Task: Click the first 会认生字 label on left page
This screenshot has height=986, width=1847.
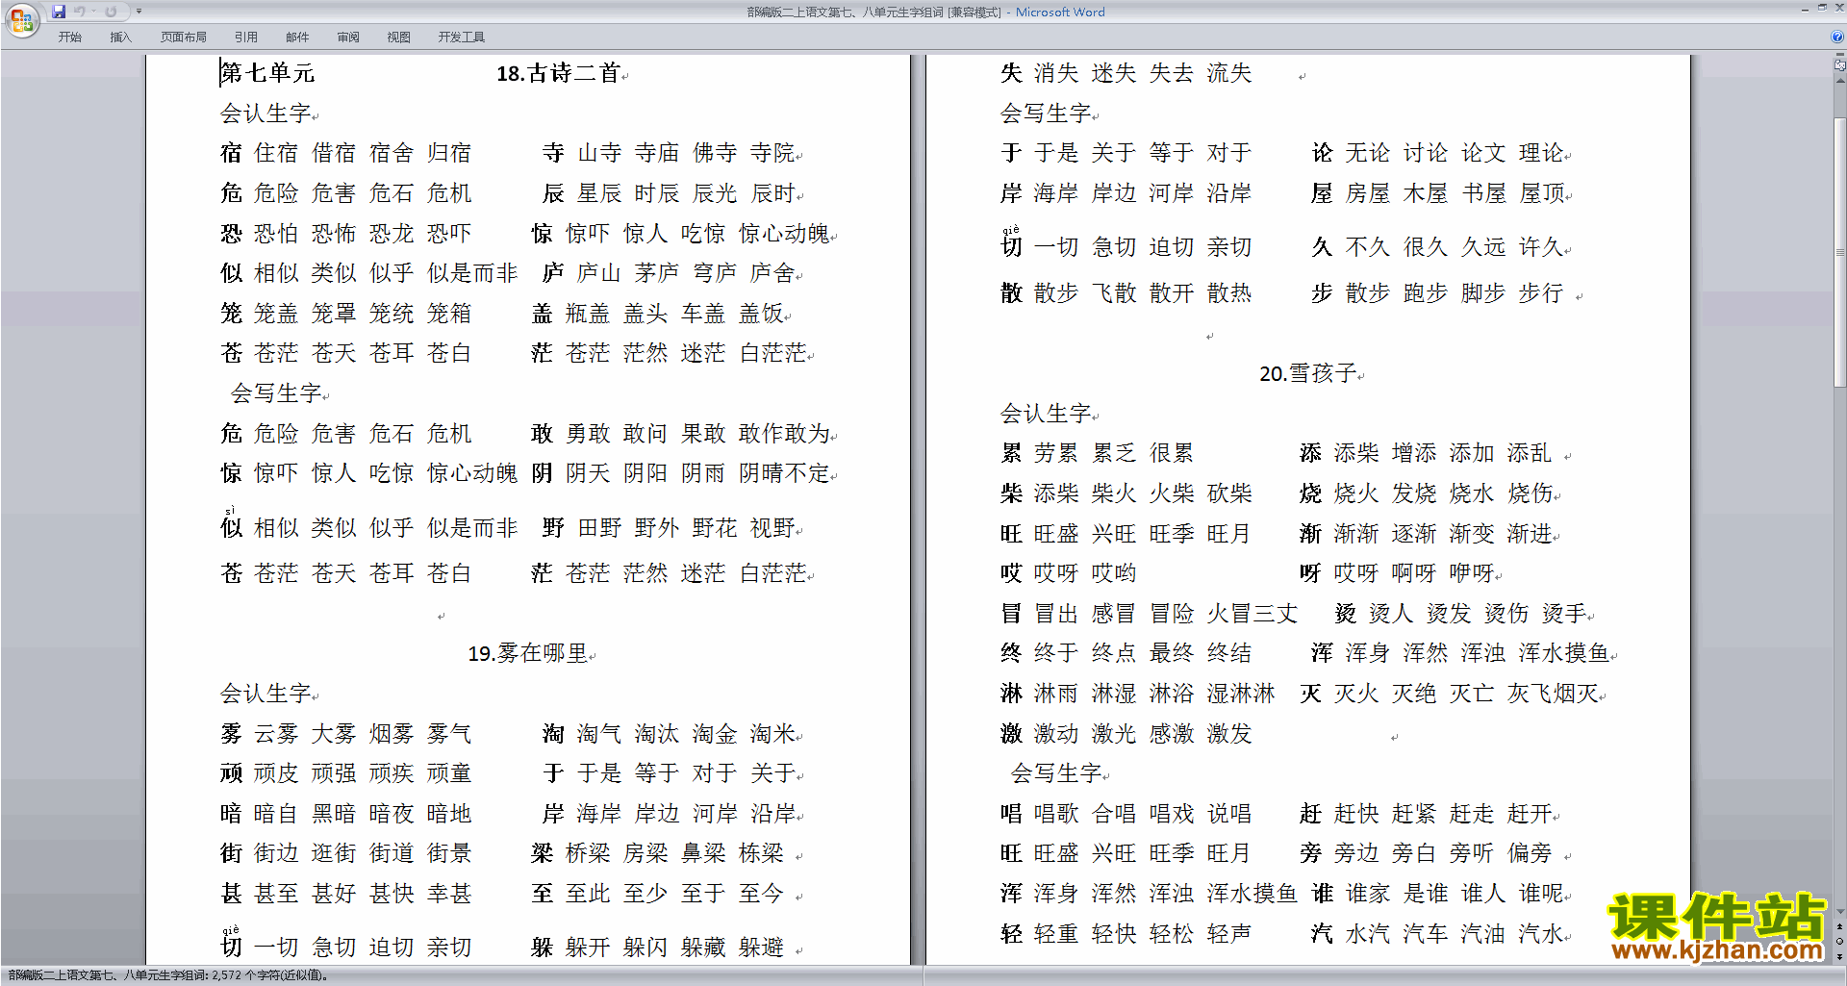Action: tap(266, 114)
